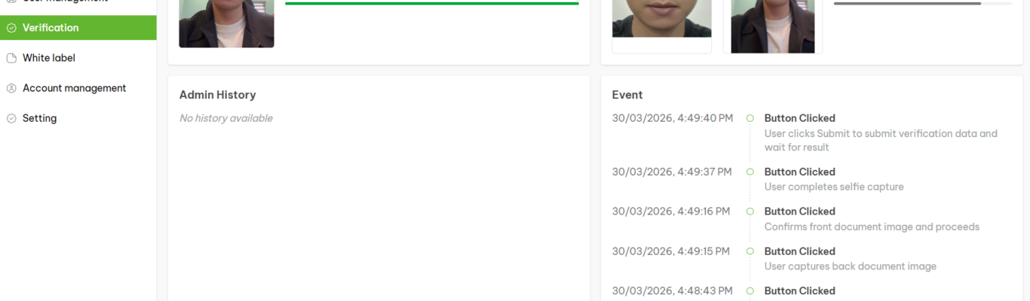Viewport: 1030px width, 301px height.
Task: Click the 4:49:16 PM event timeline dot
Action: coord(750,211)
